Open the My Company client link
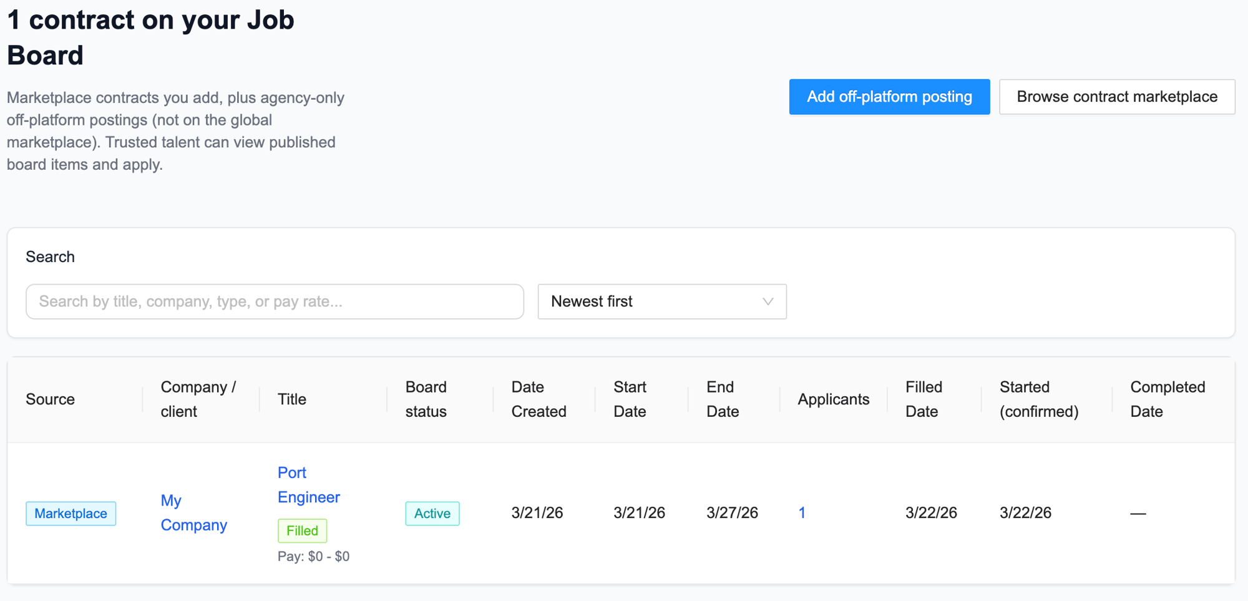The width and height of the screenshot is (1248, 601). [193, 512]
